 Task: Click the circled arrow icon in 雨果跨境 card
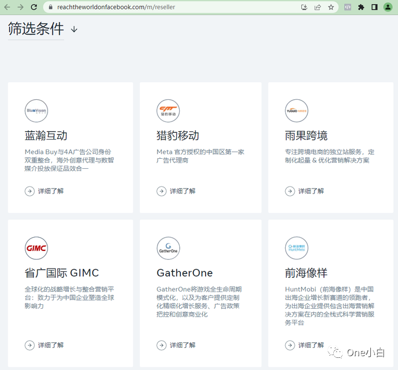click(290, 191)
